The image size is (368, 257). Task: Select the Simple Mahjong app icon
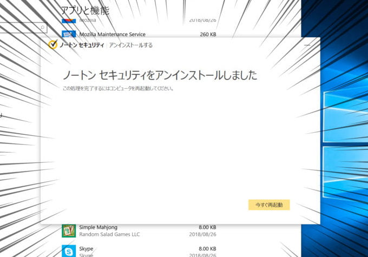69,230
